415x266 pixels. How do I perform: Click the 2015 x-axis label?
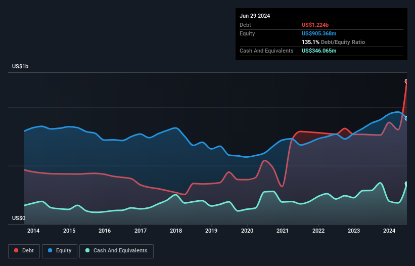coord(69,231)
